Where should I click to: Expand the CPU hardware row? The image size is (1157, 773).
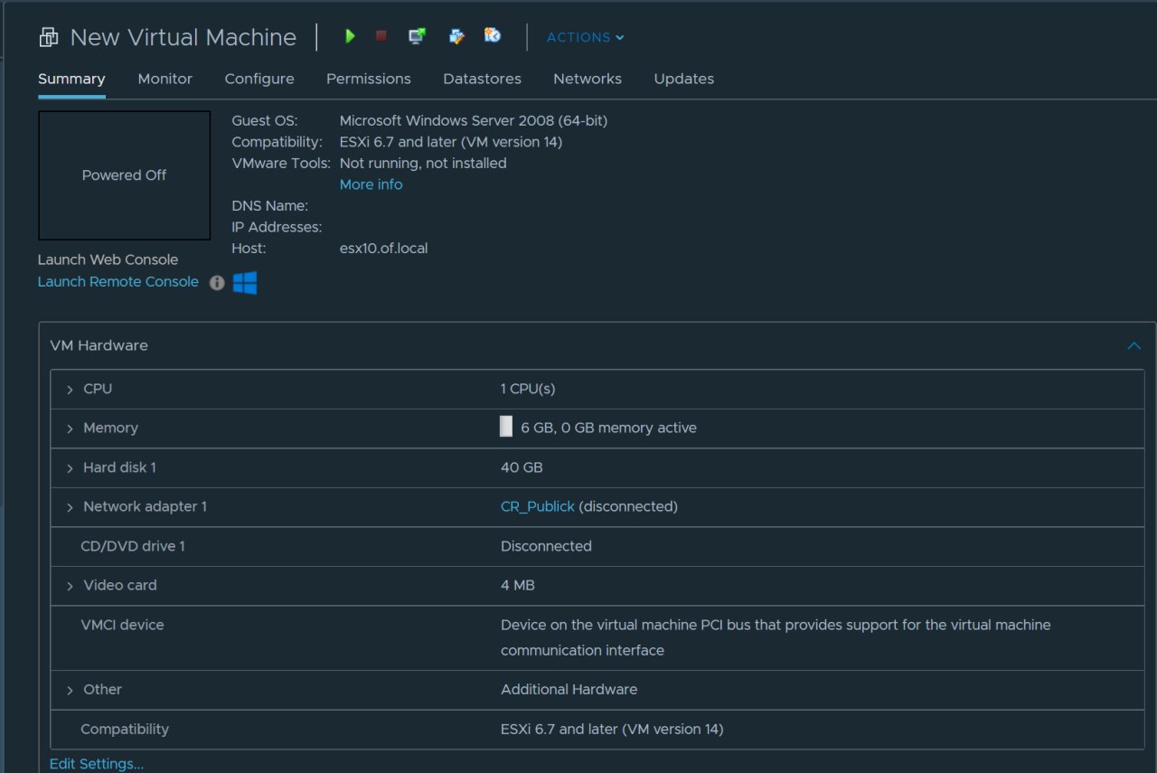point(70,389)
